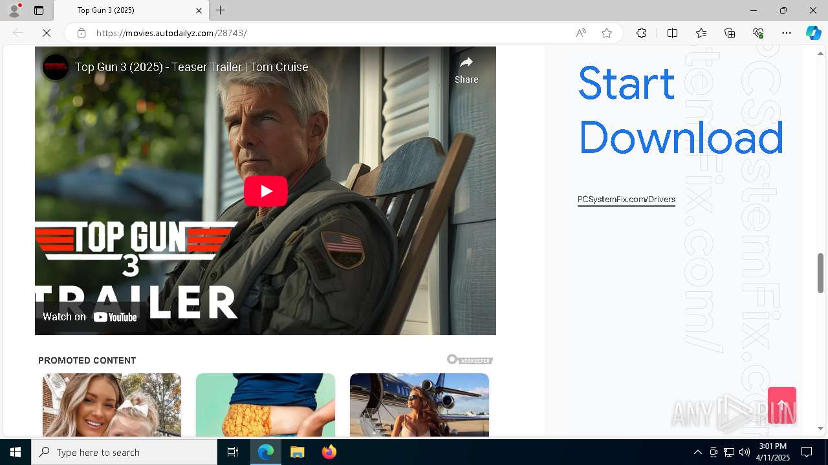Open the notification center
Image resolution: width=828 pixels, height=465 pixels.
807,452
